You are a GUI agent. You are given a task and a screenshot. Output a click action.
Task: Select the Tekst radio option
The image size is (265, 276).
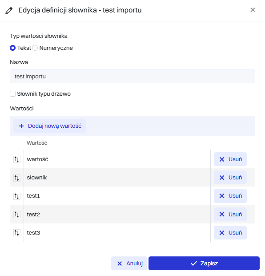click(12, 48)
